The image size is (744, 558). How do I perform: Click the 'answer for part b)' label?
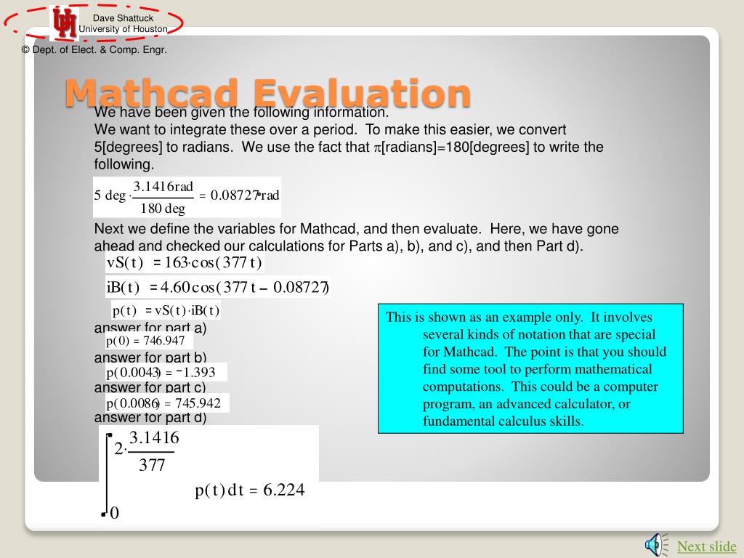[150, 357]
